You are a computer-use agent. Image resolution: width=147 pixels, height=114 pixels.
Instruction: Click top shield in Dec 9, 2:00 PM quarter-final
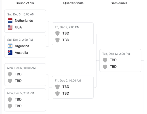point(57,33)
